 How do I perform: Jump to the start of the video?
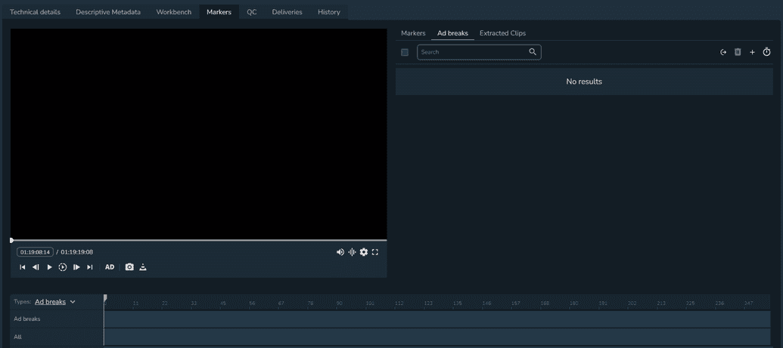pos(23,267)
